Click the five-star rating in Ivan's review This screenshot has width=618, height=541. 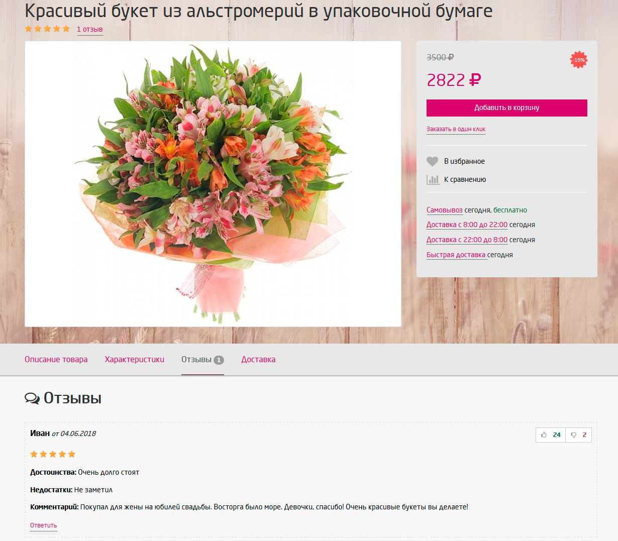coord(53,454)
